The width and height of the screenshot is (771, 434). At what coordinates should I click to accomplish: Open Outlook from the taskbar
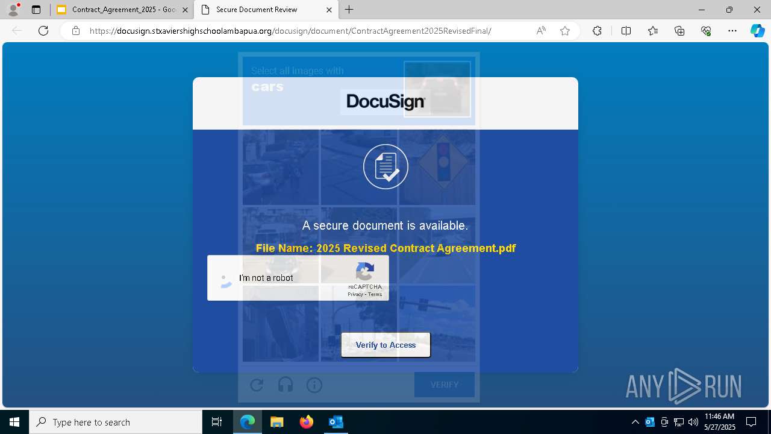point(336,422)
